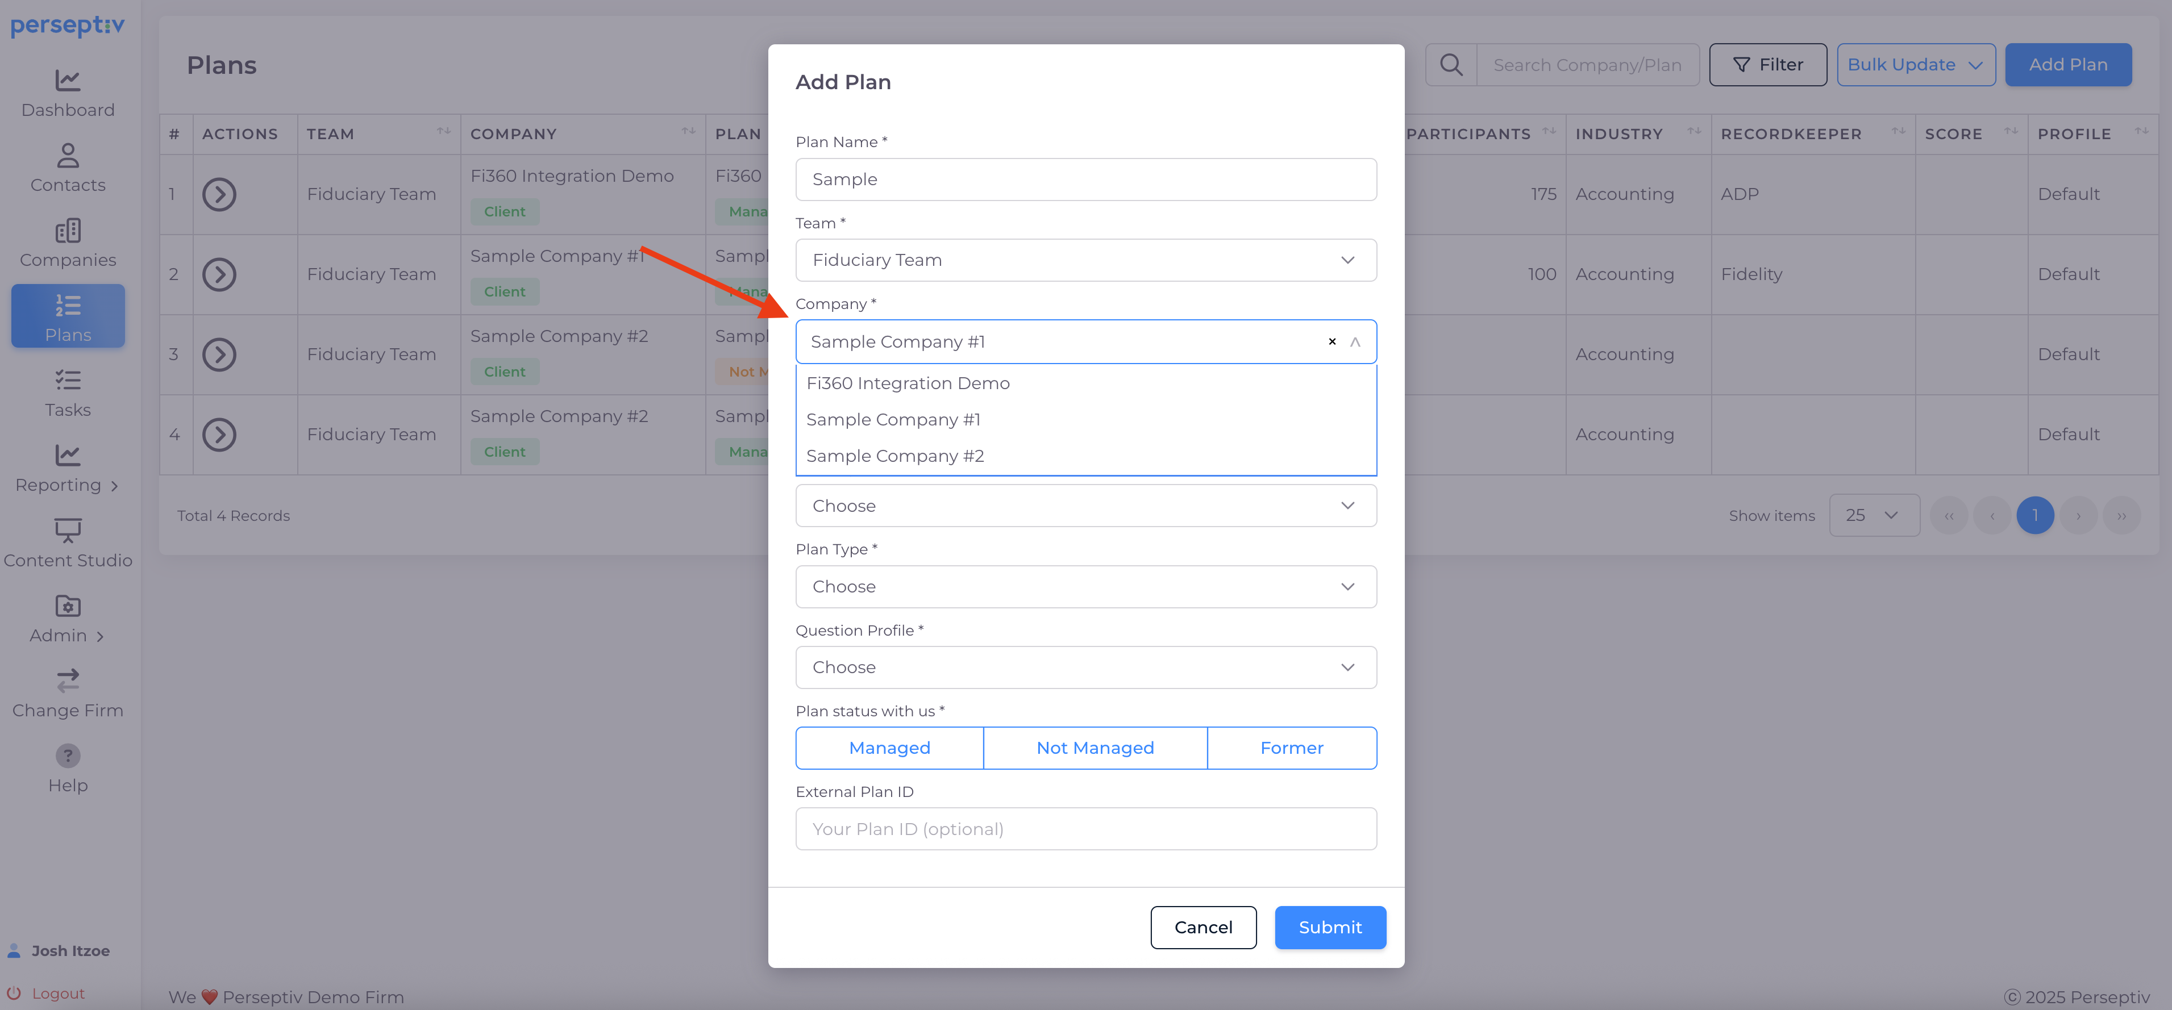This screenshot has height=1010, width=2172.
Task: Submit the new plan form
Action: (1330, 928)
